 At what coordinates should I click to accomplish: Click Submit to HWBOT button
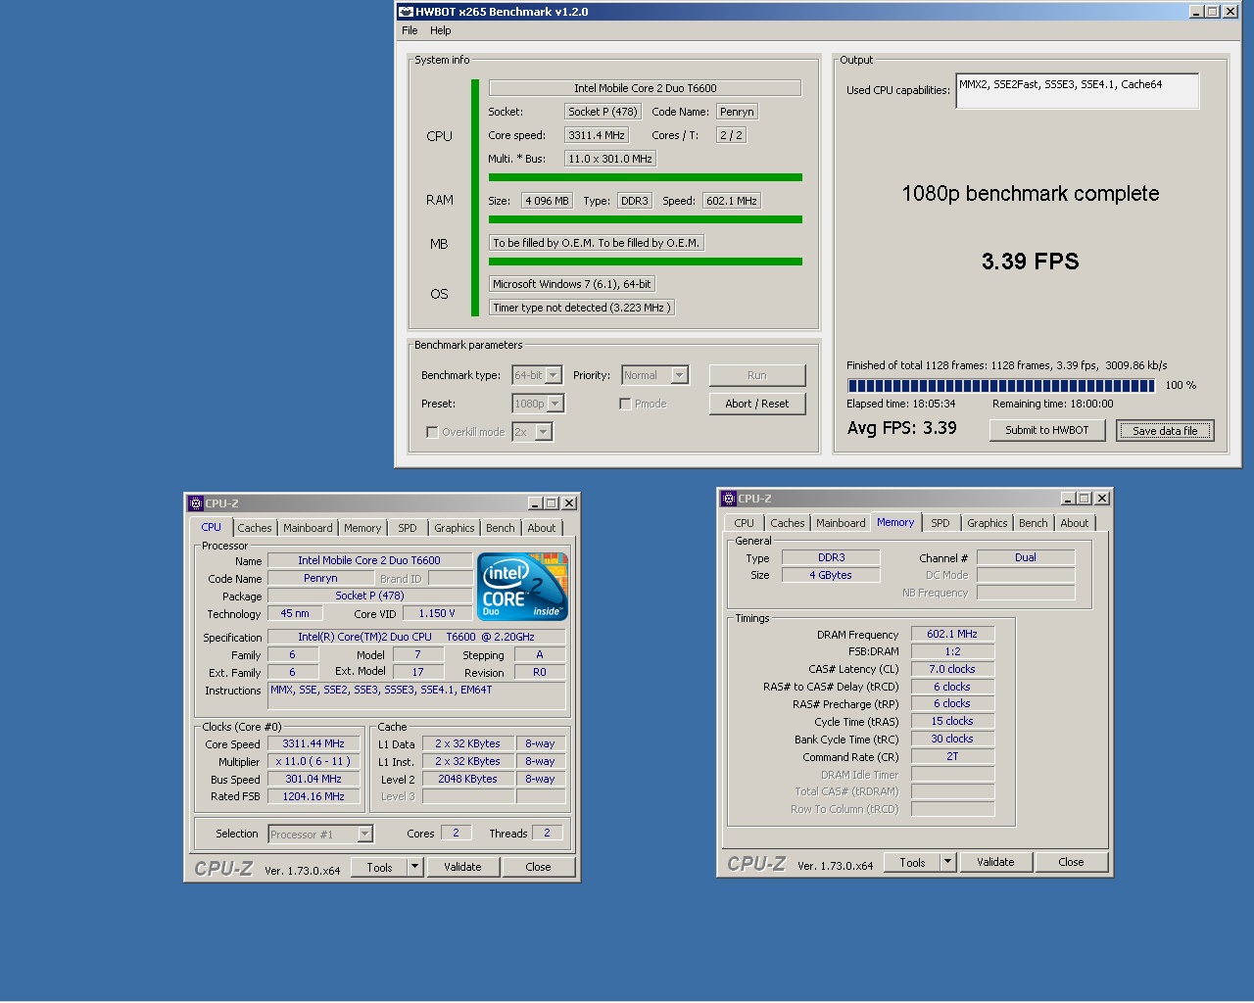(x=1047, y=430)
